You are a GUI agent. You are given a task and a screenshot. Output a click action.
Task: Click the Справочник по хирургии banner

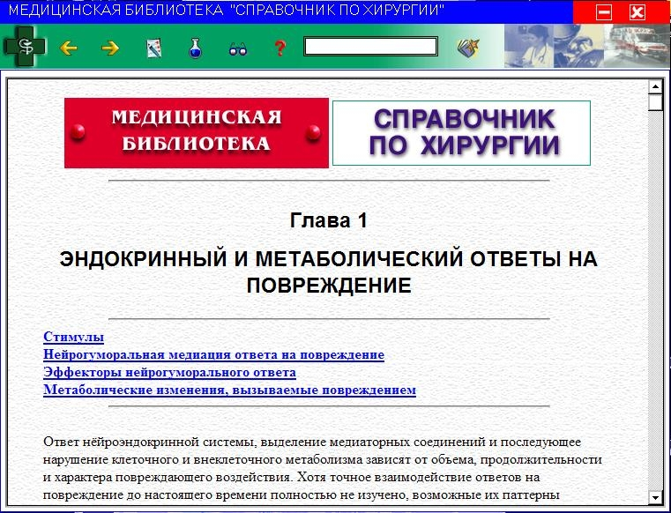point(461,132)
